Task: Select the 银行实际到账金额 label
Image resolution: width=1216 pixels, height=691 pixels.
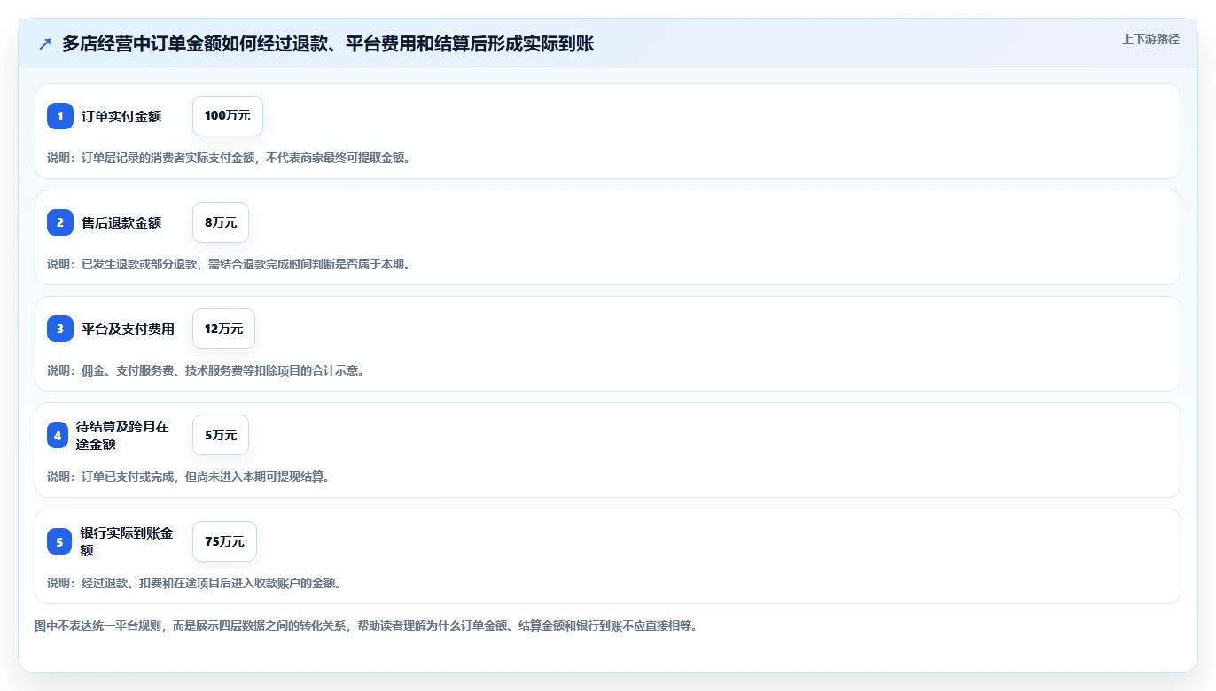Action: coord(128,541)
